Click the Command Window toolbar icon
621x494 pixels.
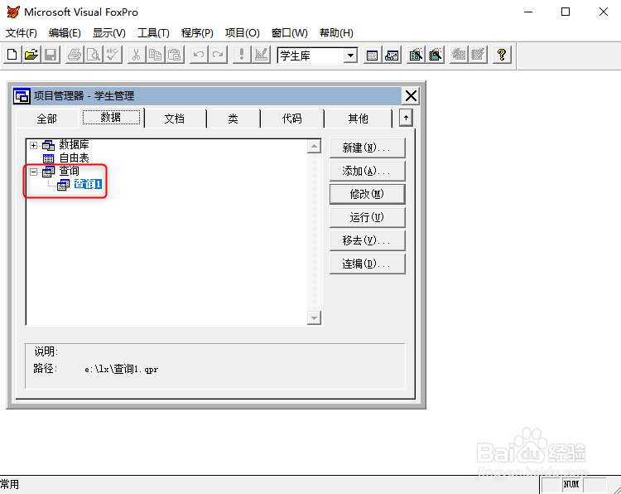pos(372,55)
